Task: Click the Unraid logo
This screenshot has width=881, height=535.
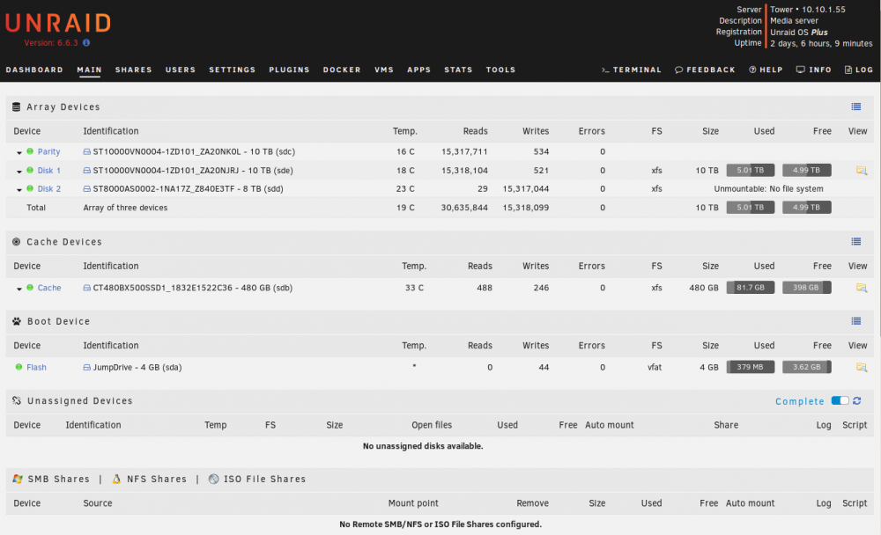Action: point(58,24)
